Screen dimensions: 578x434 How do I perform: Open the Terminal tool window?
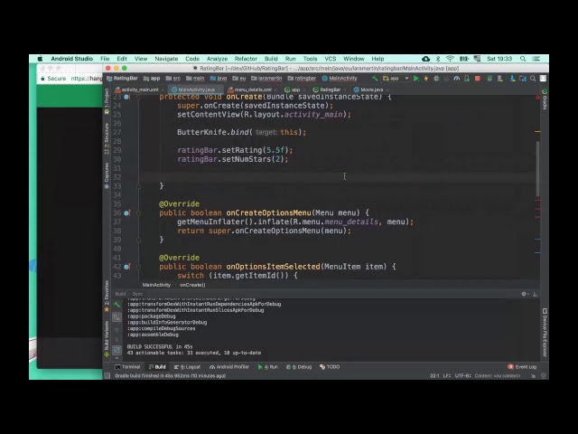[x=127, y=367]
